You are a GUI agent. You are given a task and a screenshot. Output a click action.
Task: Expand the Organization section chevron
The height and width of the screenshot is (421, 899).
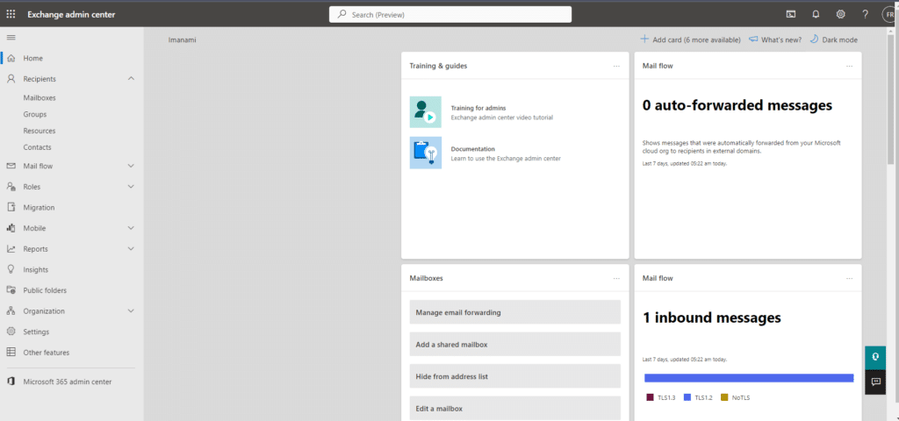point(131,311)
